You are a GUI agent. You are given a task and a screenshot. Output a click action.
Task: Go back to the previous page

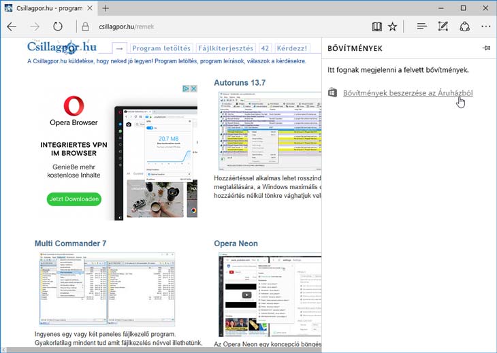point(12,27)
